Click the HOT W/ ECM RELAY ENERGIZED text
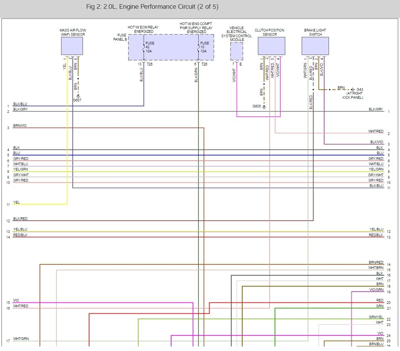 coord(143,29)
